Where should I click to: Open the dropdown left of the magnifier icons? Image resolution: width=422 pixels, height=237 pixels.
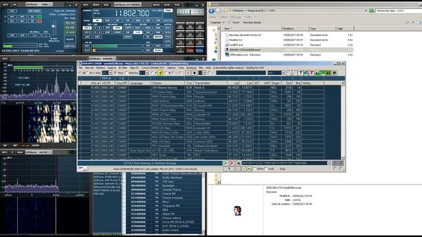[x=283, y=73]
